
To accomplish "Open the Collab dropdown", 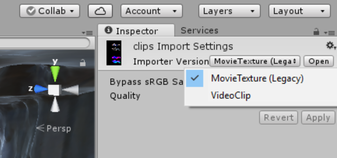I will 50,11.
